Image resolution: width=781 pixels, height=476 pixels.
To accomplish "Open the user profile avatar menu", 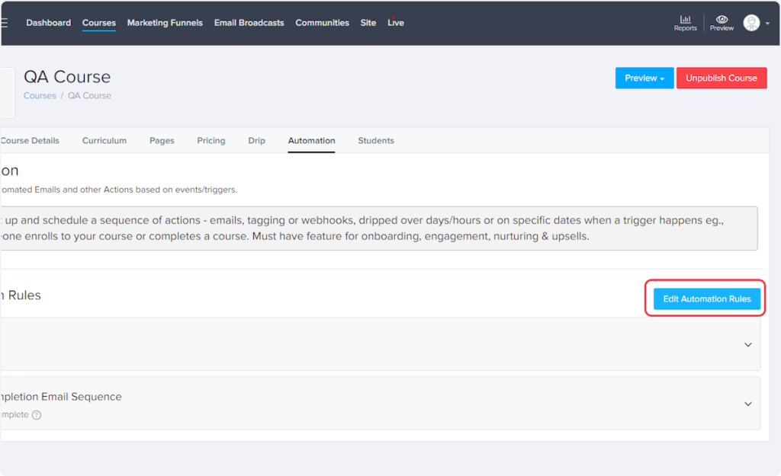I will tap(752, 23).
